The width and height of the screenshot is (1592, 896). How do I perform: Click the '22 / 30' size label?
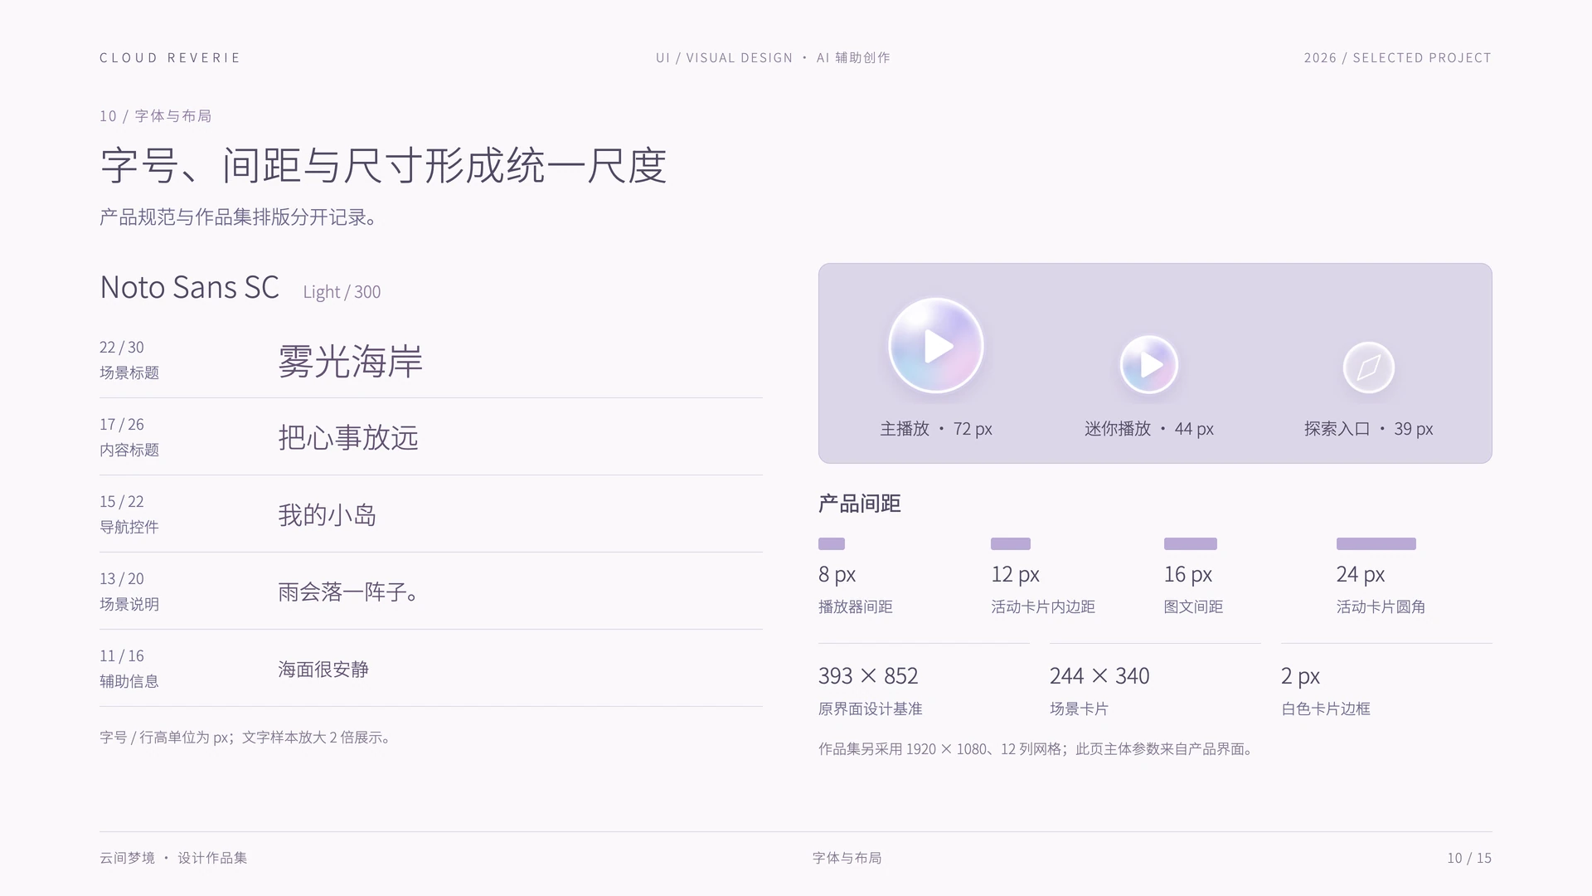tap(122, 348)
